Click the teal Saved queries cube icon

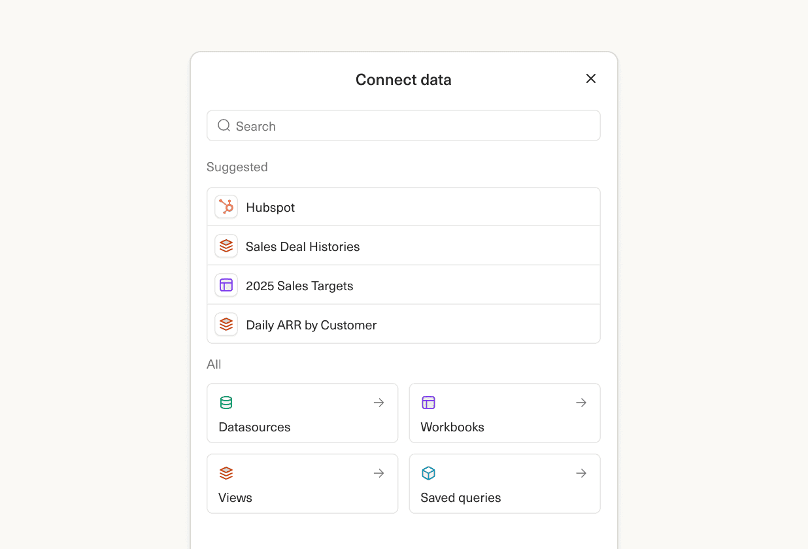point(428,473)
